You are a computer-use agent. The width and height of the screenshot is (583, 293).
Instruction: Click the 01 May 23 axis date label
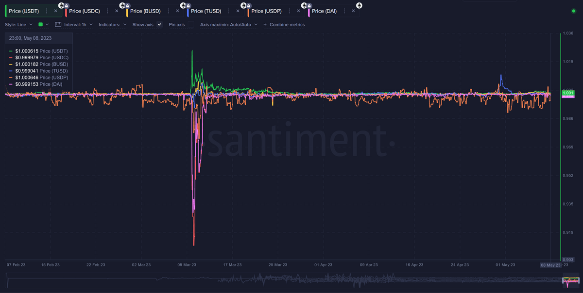click(506, 265)
